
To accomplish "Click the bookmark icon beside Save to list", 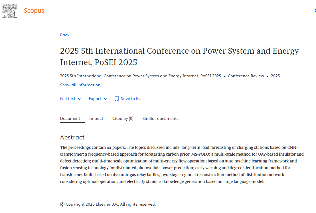I will 116,99.
